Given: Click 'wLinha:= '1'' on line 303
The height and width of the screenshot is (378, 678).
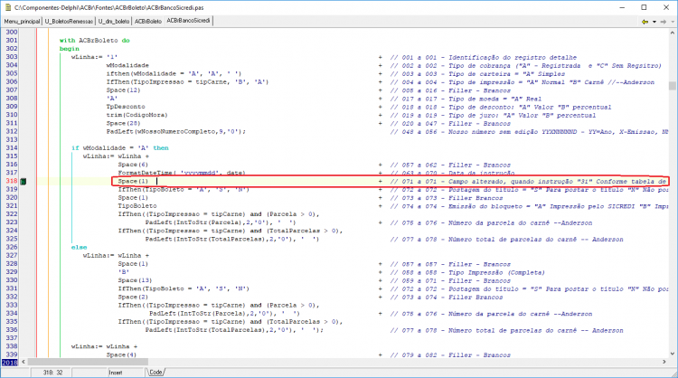Looking at the screenshot, I should (94, 57).
